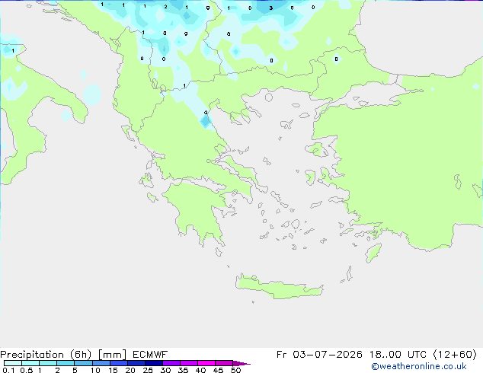Select the legend swatch between 5 and 10

[x=83, y=363]
